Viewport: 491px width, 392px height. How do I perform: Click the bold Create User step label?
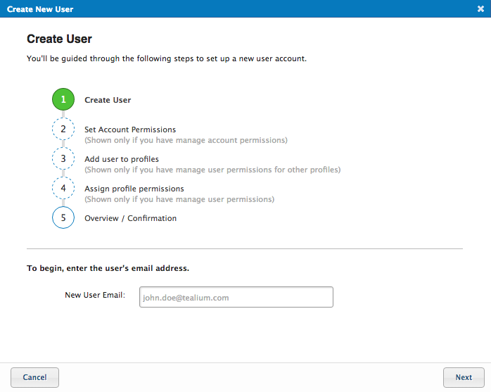point(108,100)
